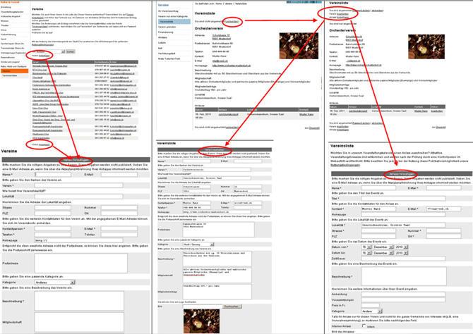The width and height of the screenshot is (473, 334).
Task: Click the Durchsuchen button for logo upload
Action: coord(232,307)
